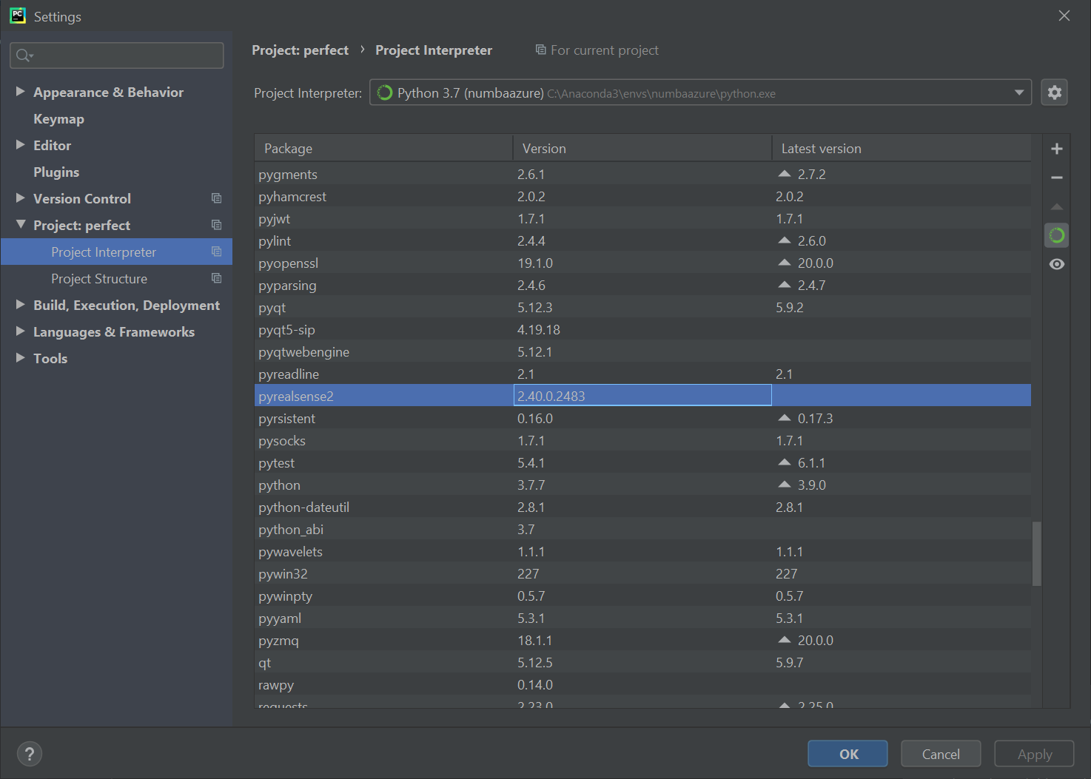Image resolution: width=1091 pixels, height=779 pixels.
Task: Upgrade package using the up-arrow icon
Action: coord(1057,207)
